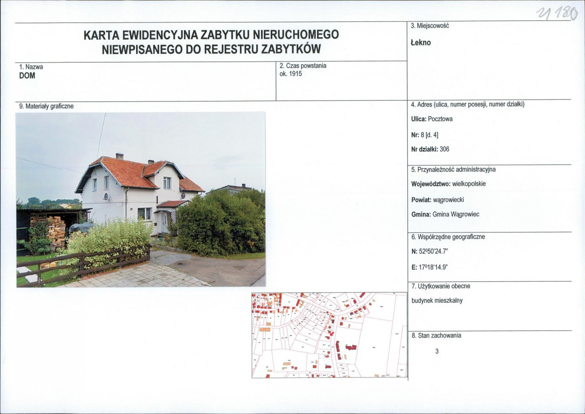Click the locality value 'Łekno'
The height and width of the screenshot is (414, 585).
point(421,42)
